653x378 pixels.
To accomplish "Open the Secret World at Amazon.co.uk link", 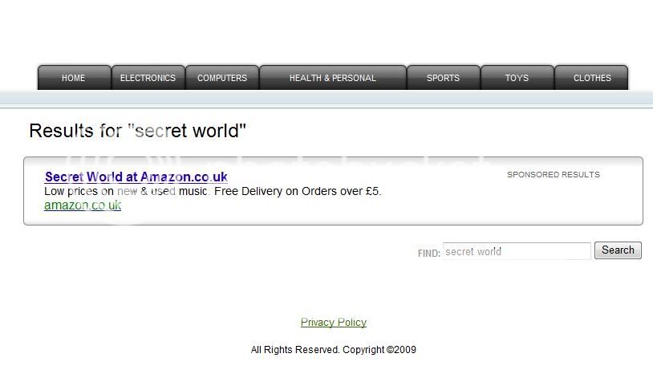I will click(136, 177).
